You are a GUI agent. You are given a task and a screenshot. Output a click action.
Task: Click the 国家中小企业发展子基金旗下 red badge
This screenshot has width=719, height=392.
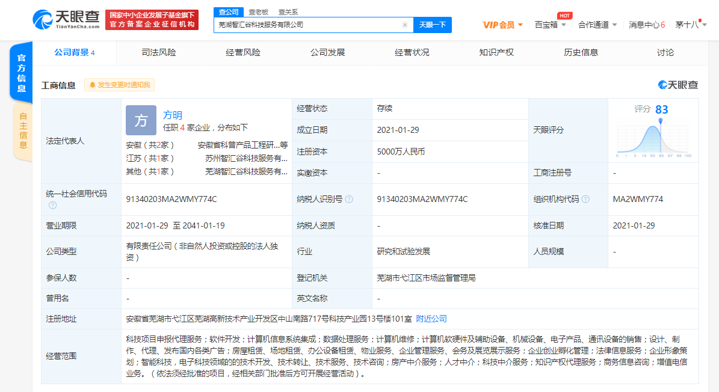pos(151,20)
